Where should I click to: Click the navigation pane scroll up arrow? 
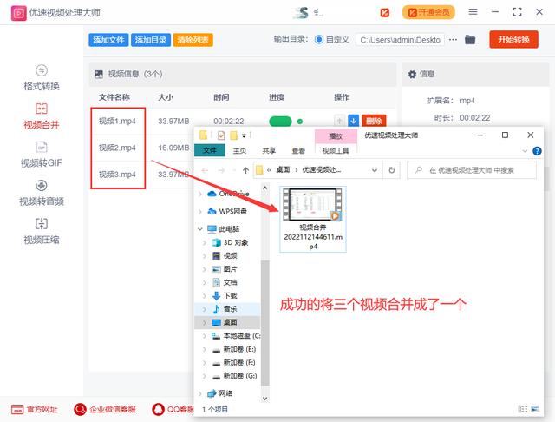pyautogui.click(x=264, y=188)
